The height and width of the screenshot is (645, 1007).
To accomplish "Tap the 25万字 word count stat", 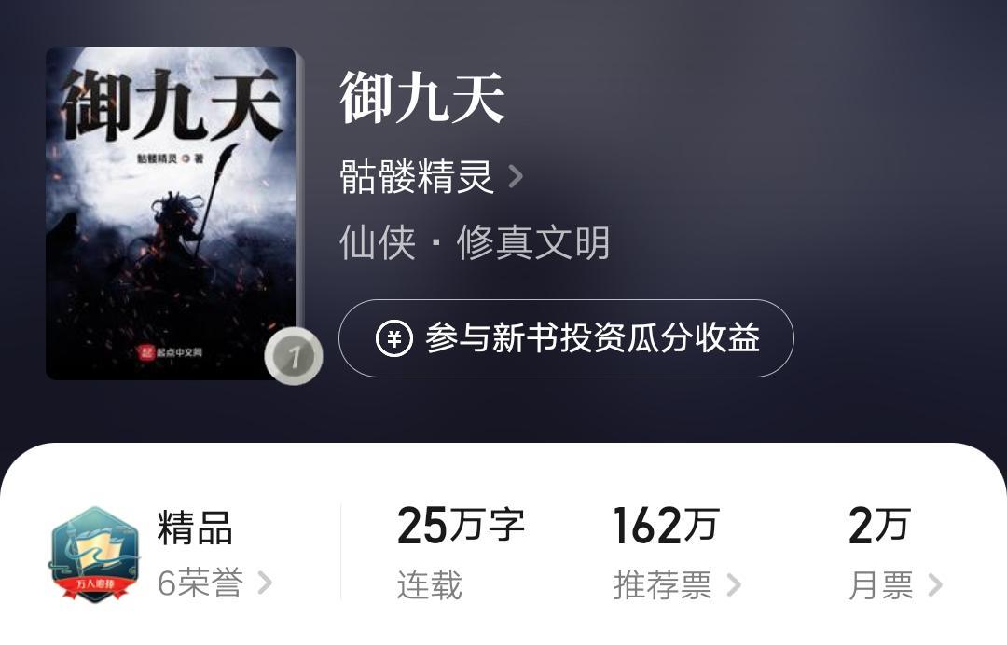I will pos(462,526).
